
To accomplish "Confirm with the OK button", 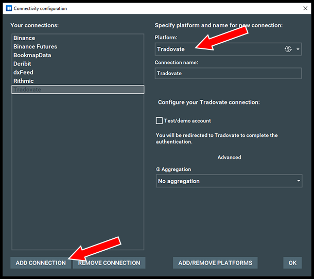I will [292, 263].
